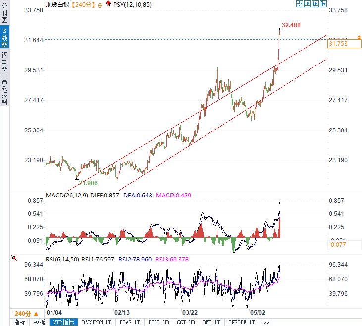Click the DEA:0.643 value
Viewport: 362px width, 326px height.
(138, 196)
